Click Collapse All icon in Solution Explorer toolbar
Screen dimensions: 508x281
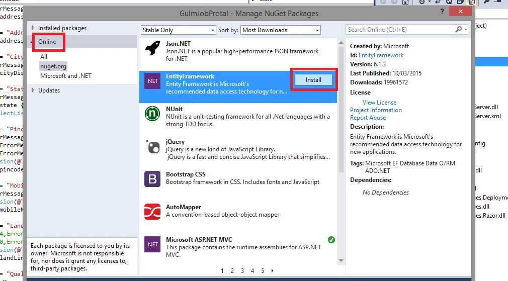[x=460, y=2]
